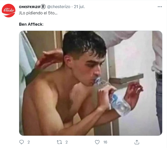The image size is (167, 148).
Task: Click the registered symbol beside the name
Action: (44, 7)
